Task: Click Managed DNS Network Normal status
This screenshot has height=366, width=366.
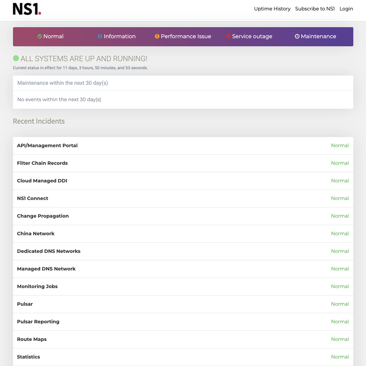Action: [x=340, y=269]
